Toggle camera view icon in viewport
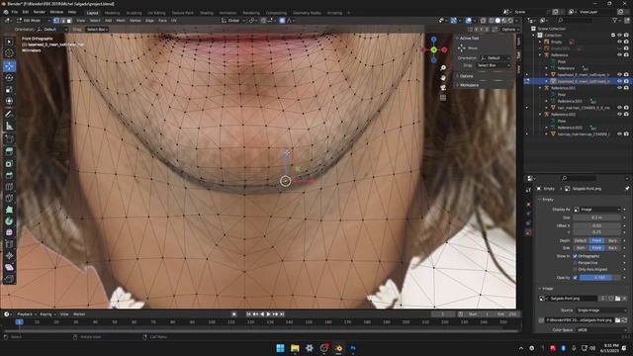This screenshot has width=633, height=356. point(443,88)
